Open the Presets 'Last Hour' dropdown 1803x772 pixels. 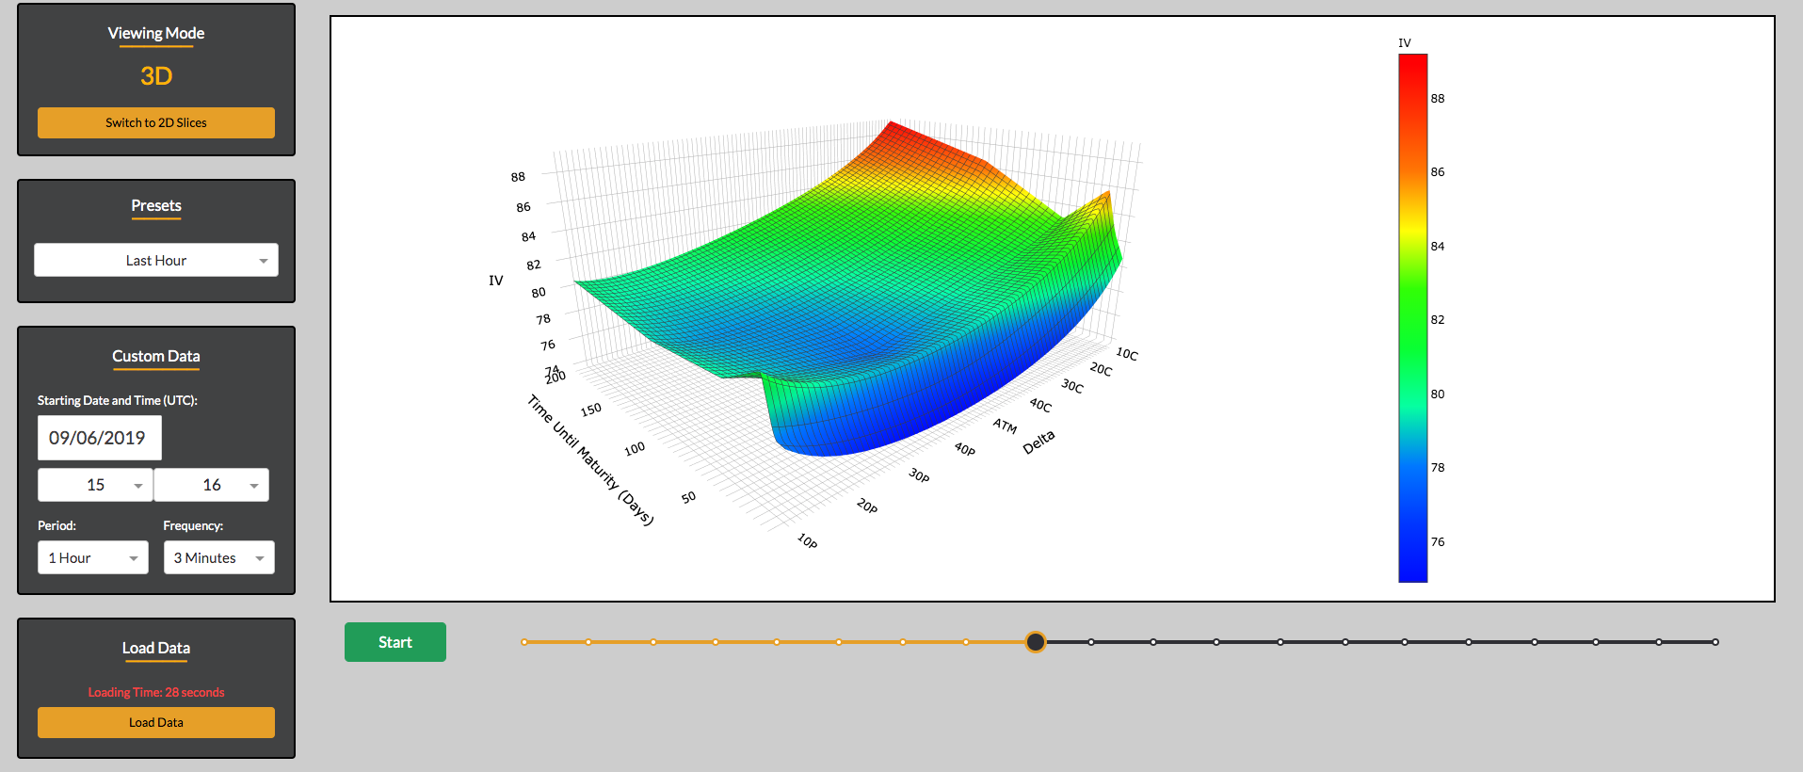(156, 261)
